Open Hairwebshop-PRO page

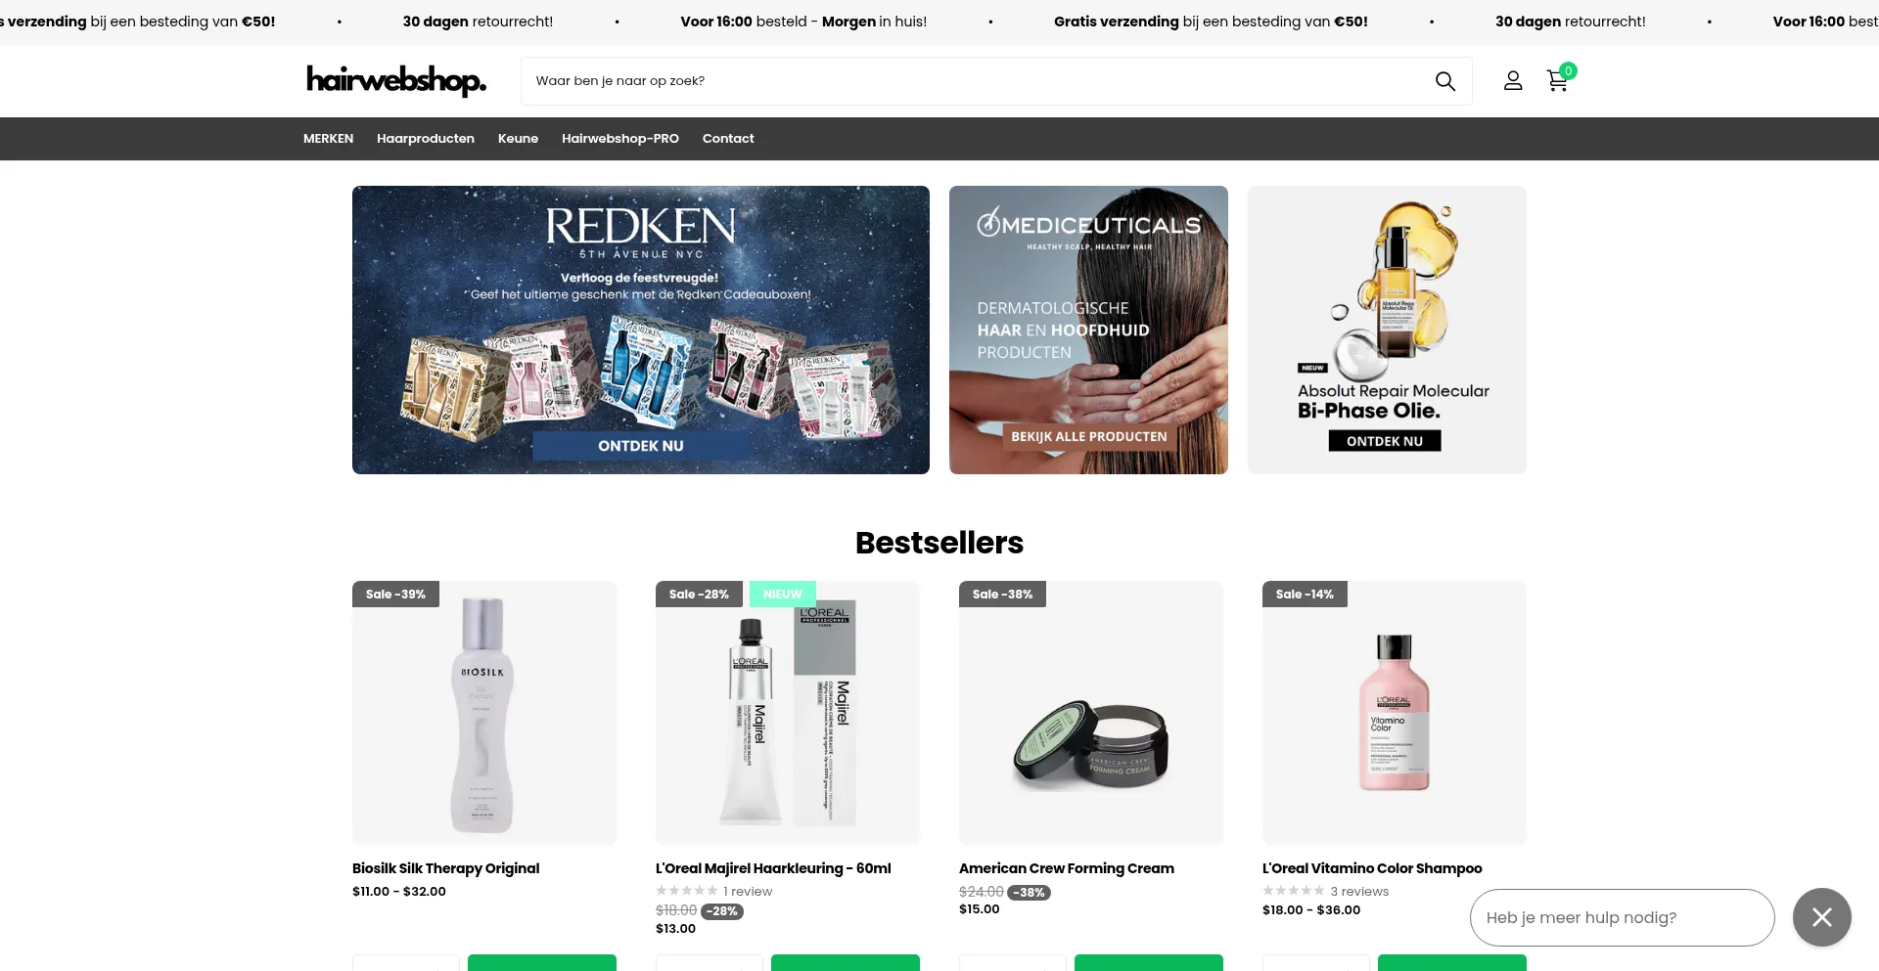620,139
